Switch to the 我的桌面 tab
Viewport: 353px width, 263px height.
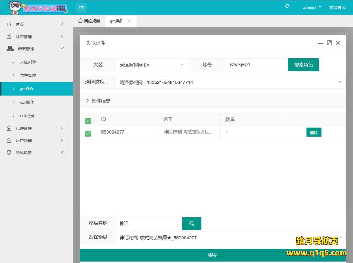[89, 21]
